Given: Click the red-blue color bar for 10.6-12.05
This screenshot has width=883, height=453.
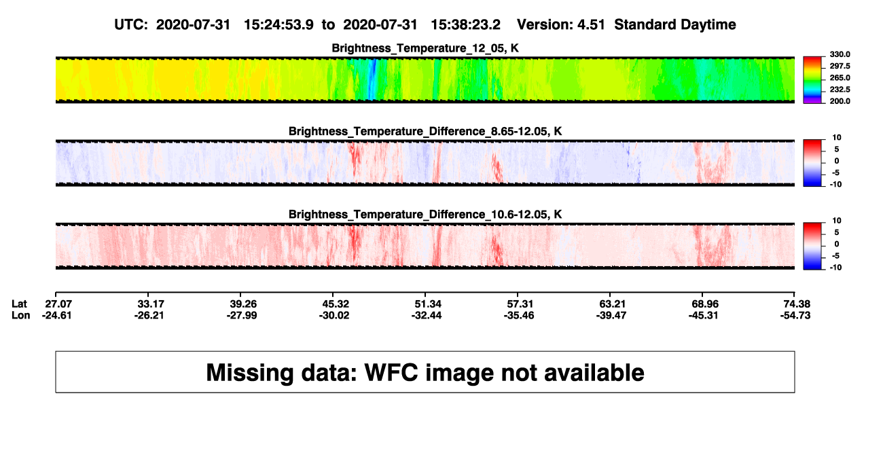Looking at the screenshot, I should (812, 246).
